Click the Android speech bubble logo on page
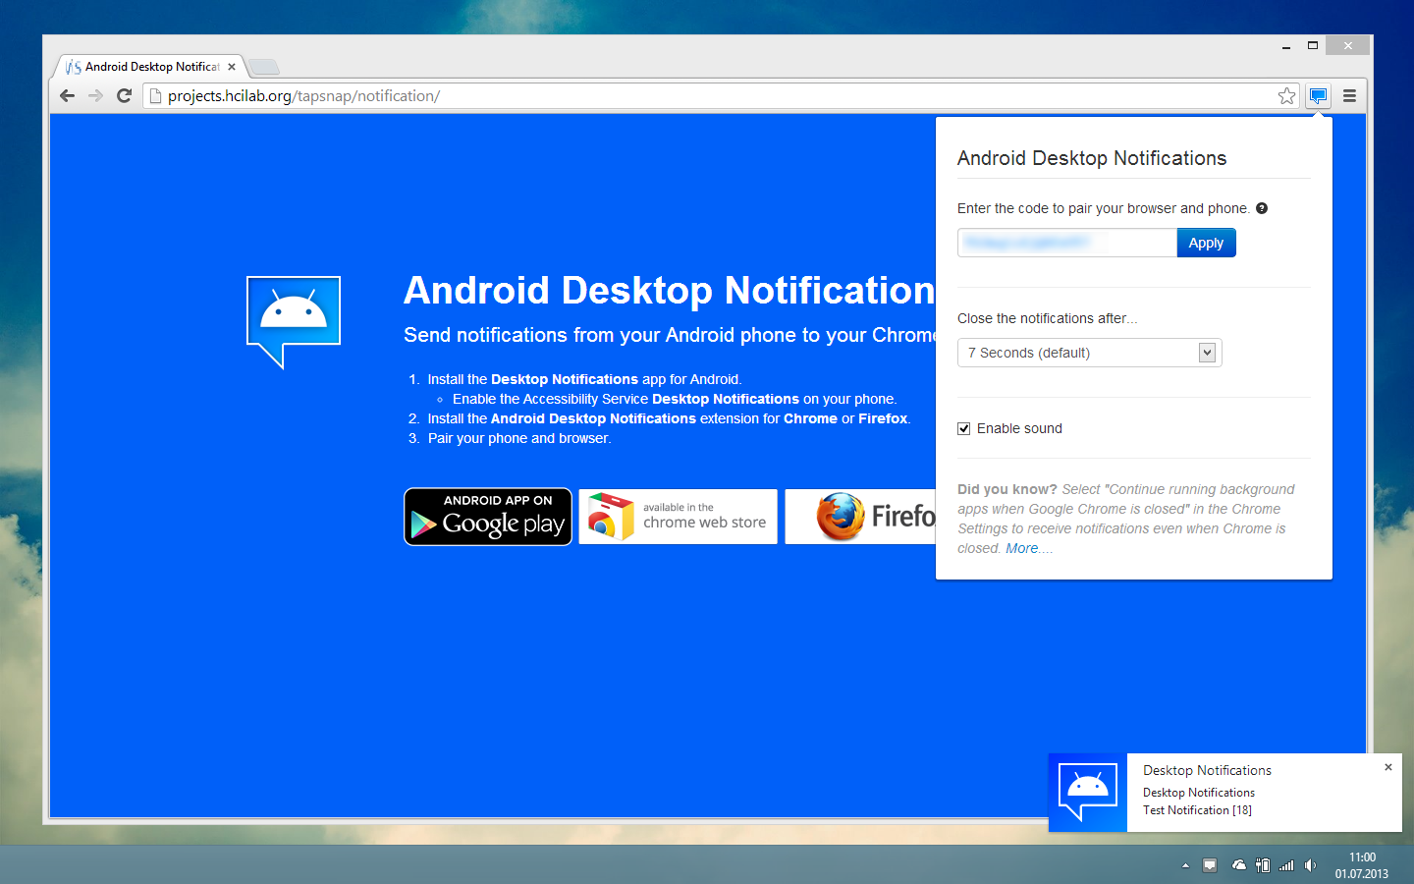 pyautogui.click(x=294, y=322)
